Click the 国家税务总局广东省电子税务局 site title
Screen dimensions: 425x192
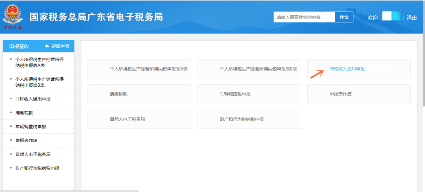tap(96, 17)
